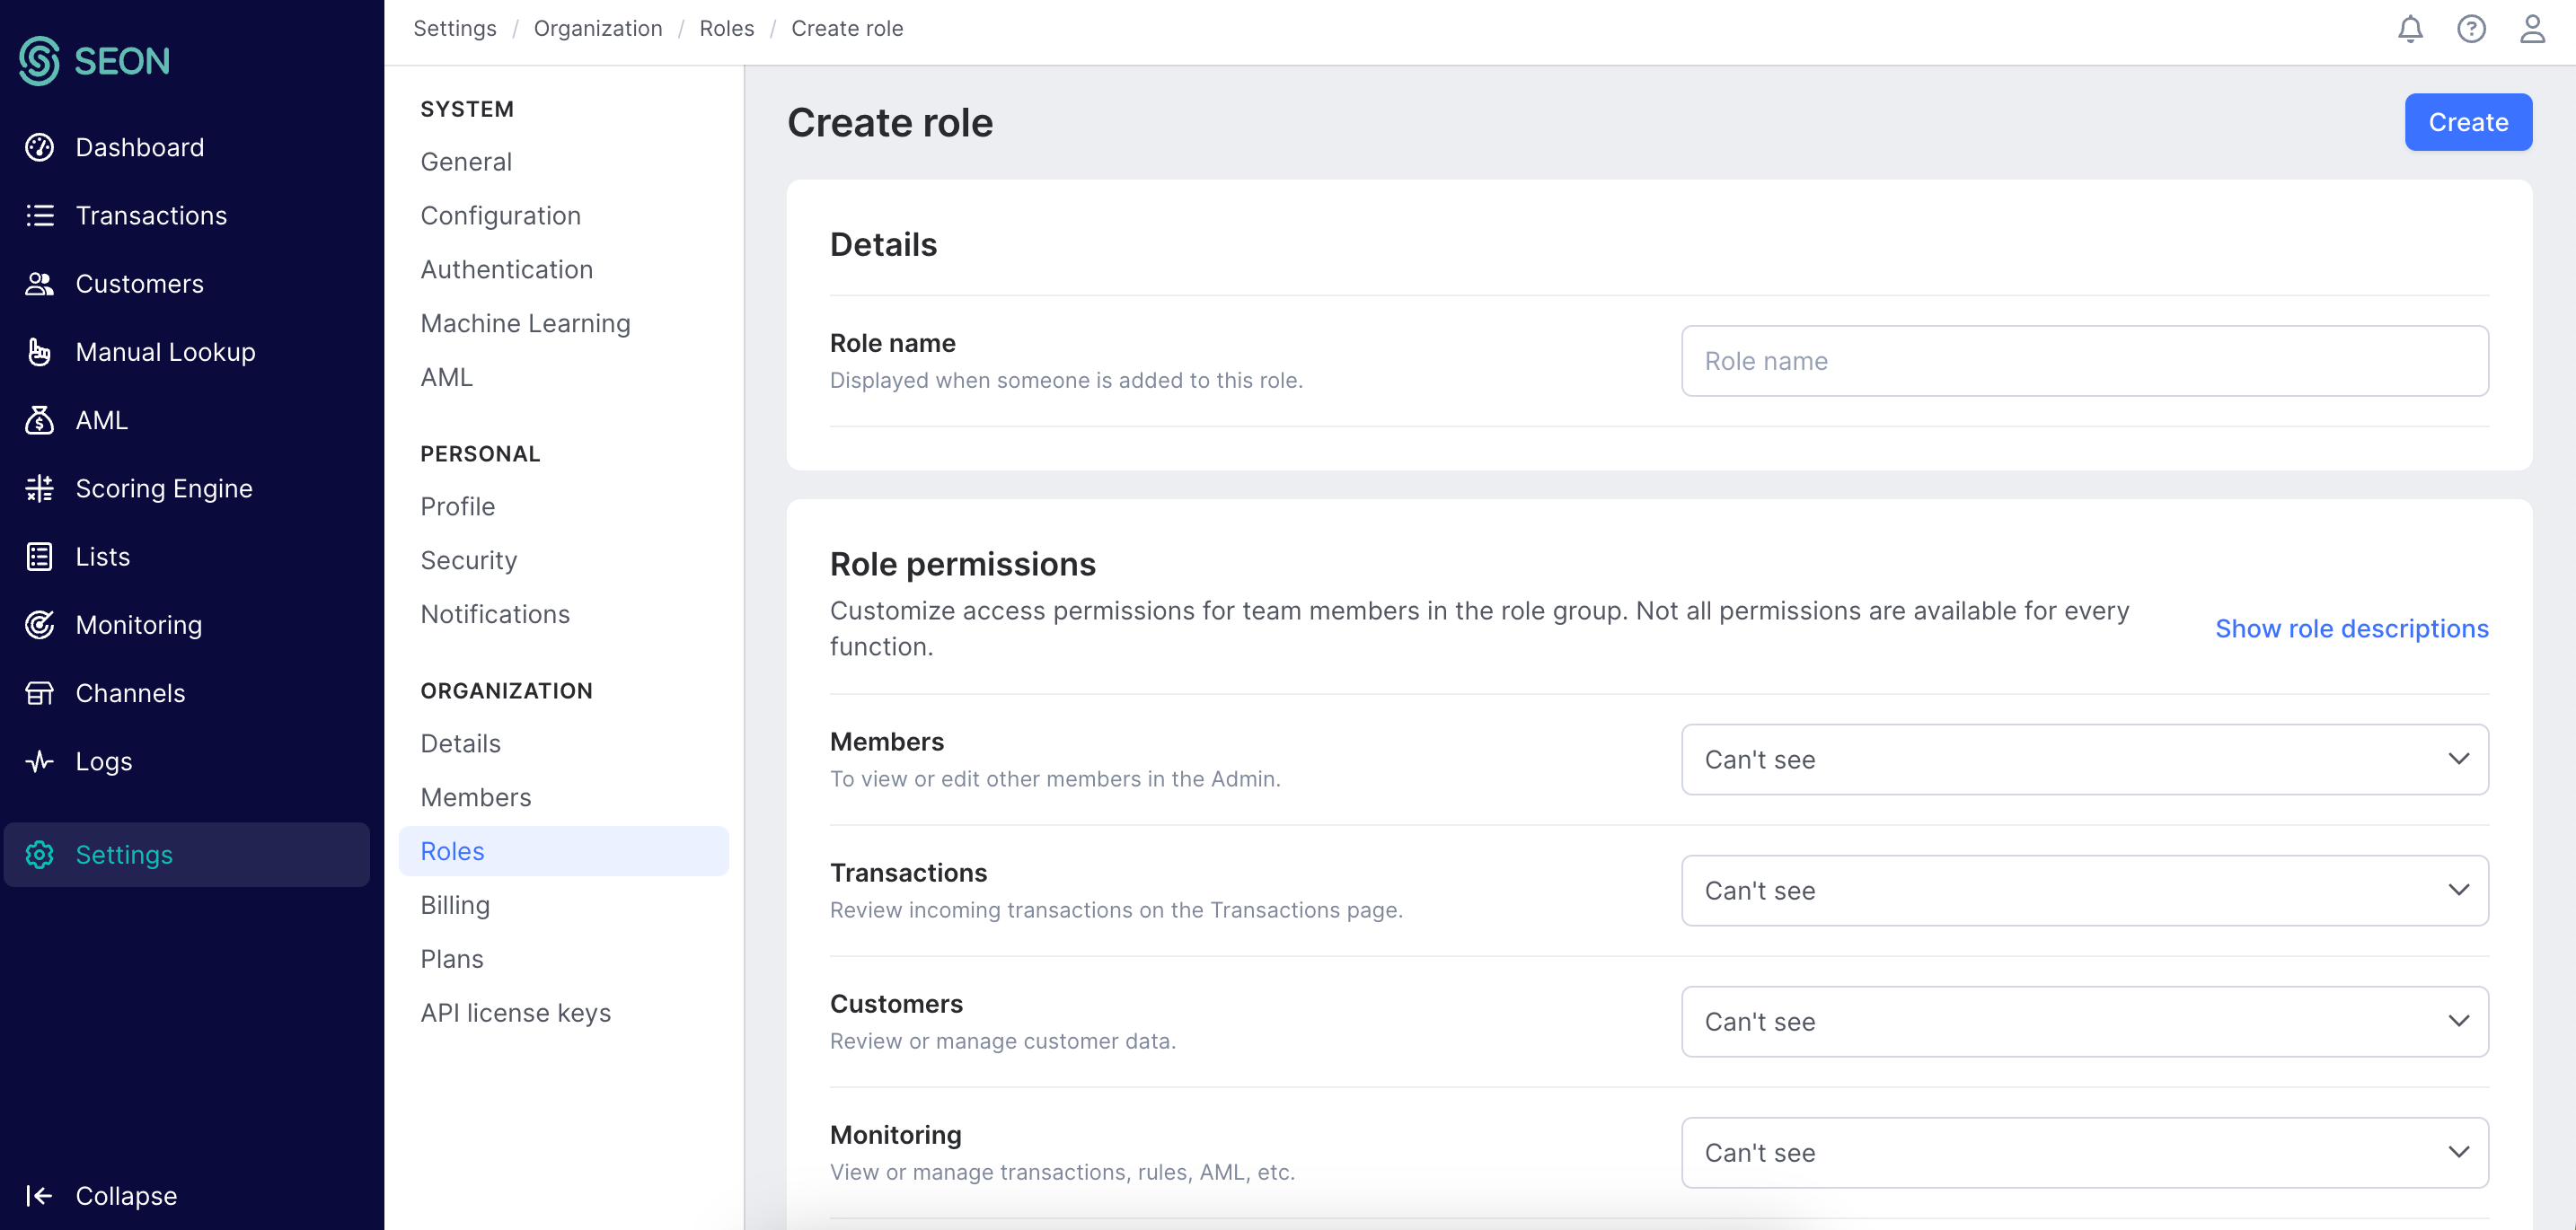The image size is (2576, 1230).
Task: Open API license keys settings
Action: (x=515, y=1013)
